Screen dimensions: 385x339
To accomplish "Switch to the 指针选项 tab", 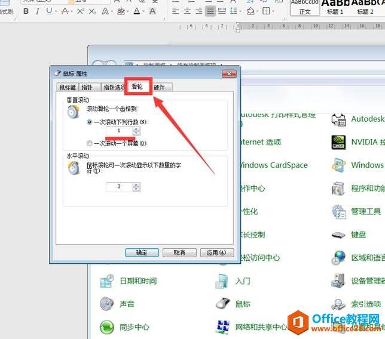I will (x=114, y=87).
